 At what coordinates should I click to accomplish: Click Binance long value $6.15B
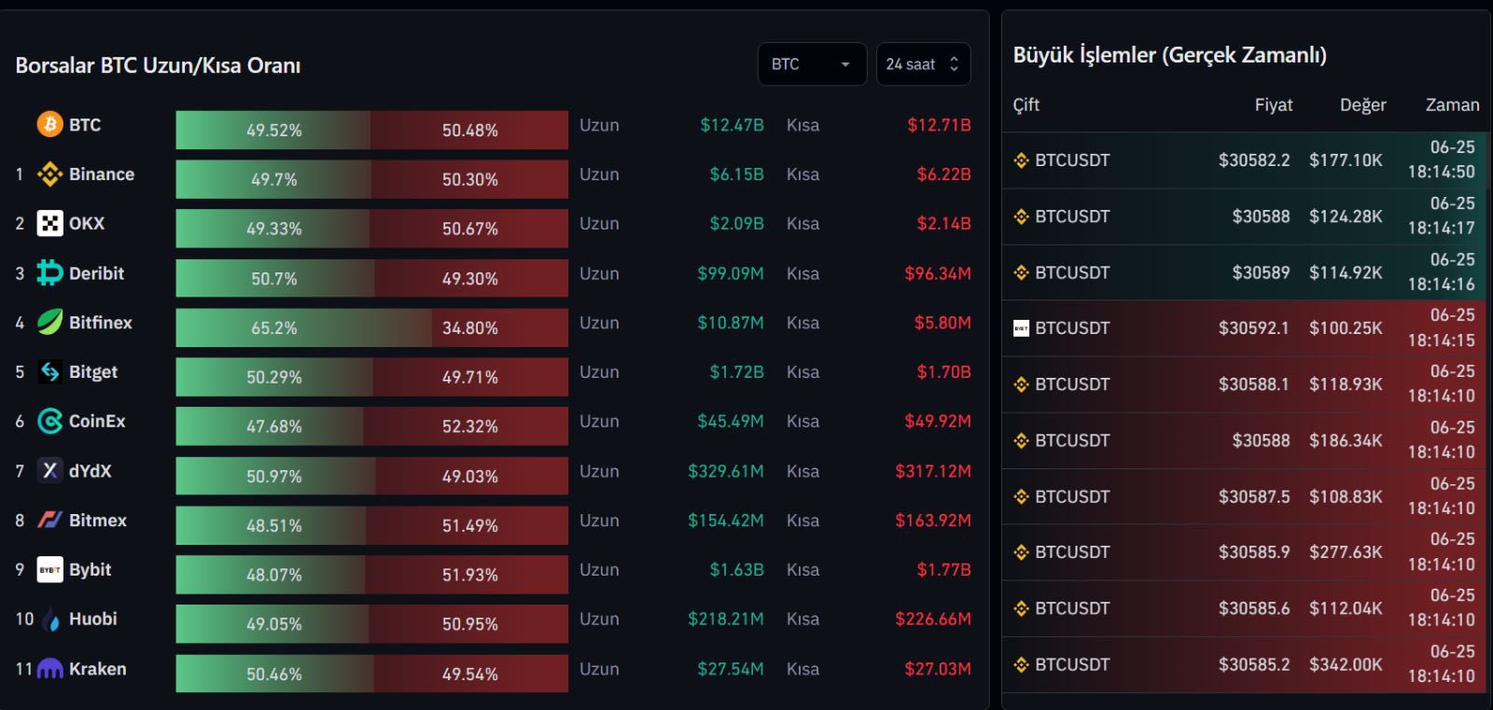pyautogui.click(x=737, y=174)
